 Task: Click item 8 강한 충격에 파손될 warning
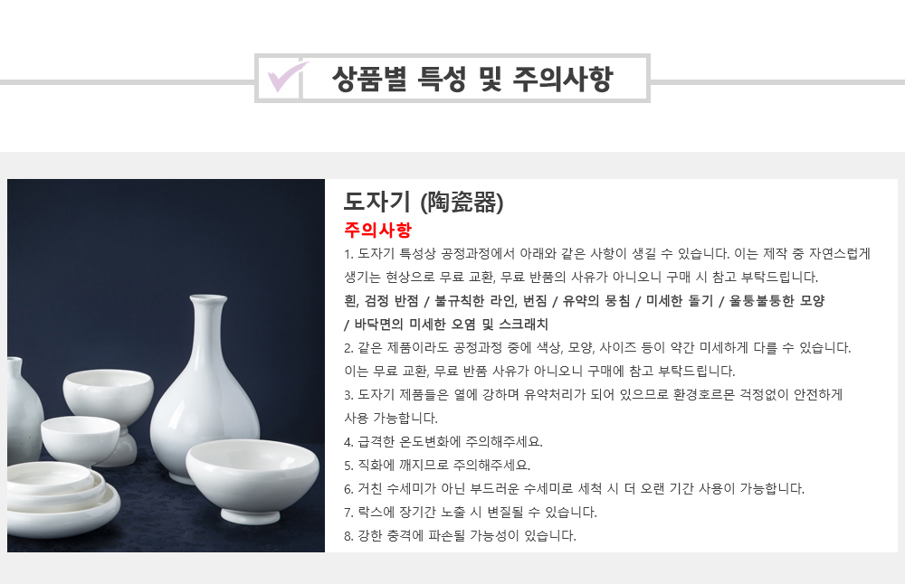tap(460, 535)
